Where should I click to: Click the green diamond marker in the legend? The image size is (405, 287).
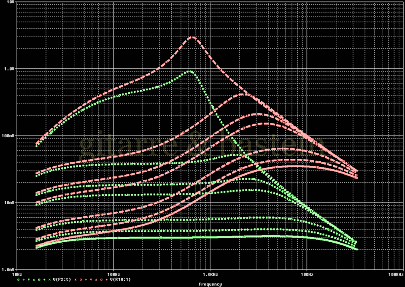point(24,280)
